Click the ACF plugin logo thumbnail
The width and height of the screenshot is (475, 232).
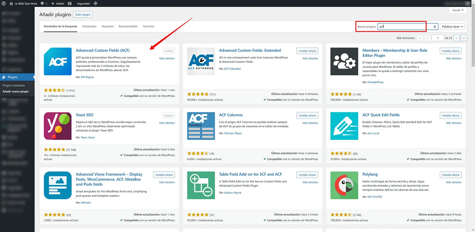pyautogui.click(x=57, y=61)
